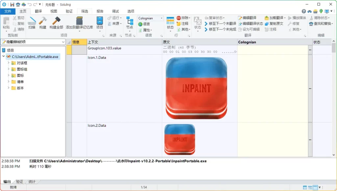Viewport: 337px width, 191px height.
Task: Open the 文件 menu
Action: 8,11
